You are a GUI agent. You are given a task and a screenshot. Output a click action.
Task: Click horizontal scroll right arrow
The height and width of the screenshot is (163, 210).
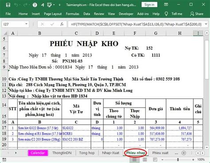(x=202, y=153)
